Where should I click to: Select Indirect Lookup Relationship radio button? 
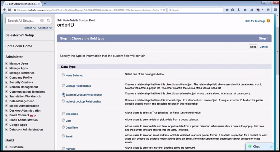[63, 101]
